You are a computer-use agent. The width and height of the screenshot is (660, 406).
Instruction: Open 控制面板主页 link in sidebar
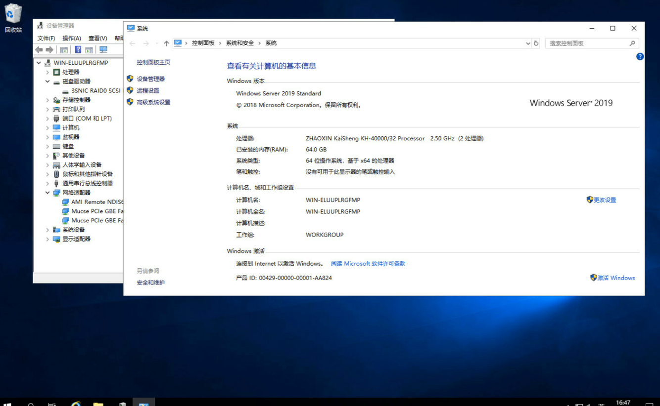pos(153,62)
